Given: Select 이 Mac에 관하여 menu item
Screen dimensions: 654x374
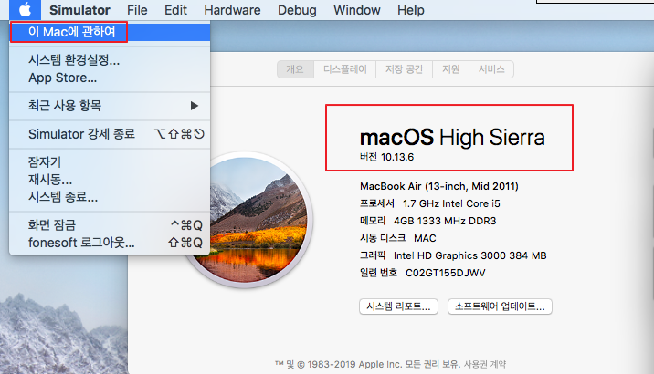Looking at the screenshot, I should coord(110,32).
